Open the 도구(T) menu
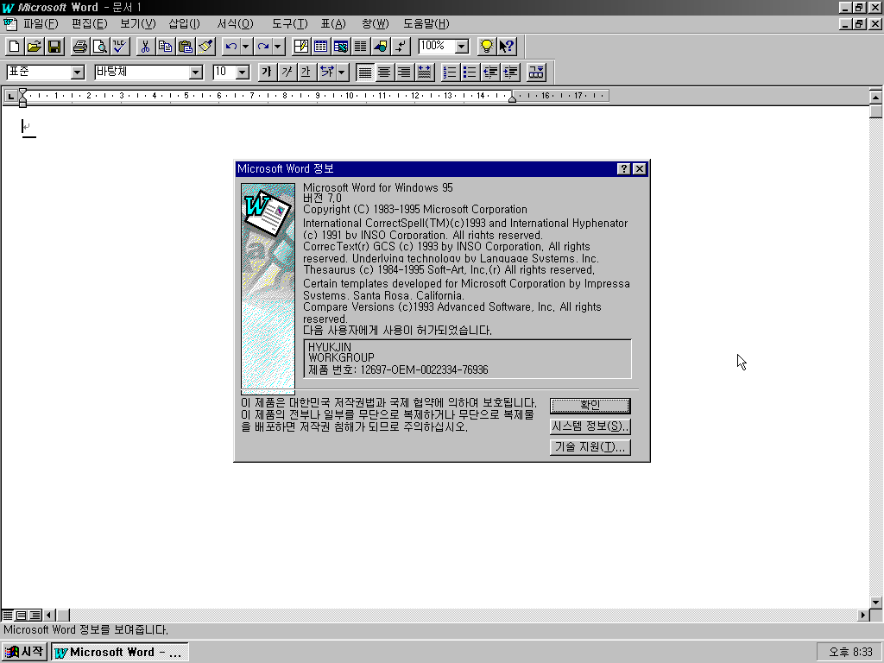This screenshot has height=663, width=884. click(x=290, y=23)
